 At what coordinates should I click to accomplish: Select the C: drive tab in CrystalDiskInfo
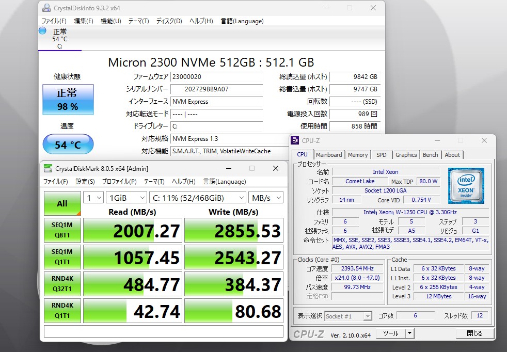(60, 39)
